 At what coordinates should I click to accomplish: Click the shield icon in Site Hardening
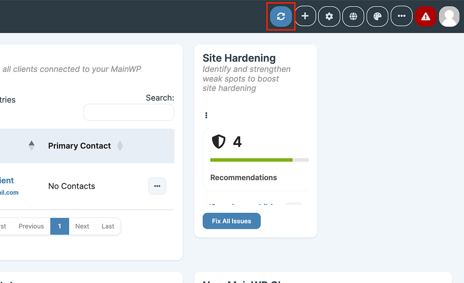point(218,142)
